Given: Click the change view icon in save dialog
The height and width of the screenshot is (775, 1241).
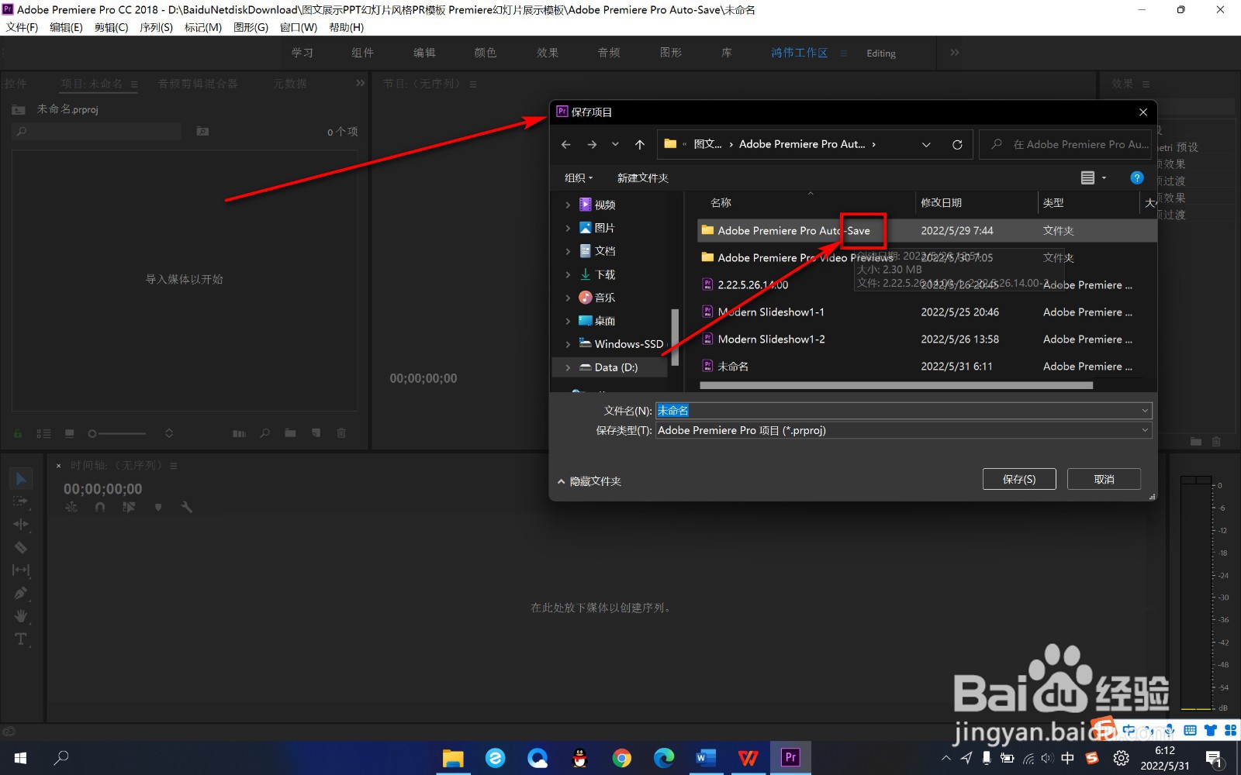Looking at the screenshot, I should point(1087,177).
